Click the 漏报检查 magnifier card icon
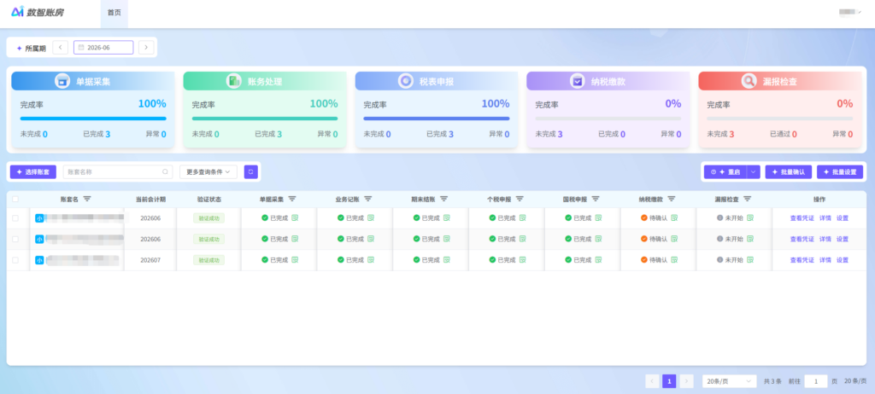Screen dimensions: 875x394 (x=749, y=81)
